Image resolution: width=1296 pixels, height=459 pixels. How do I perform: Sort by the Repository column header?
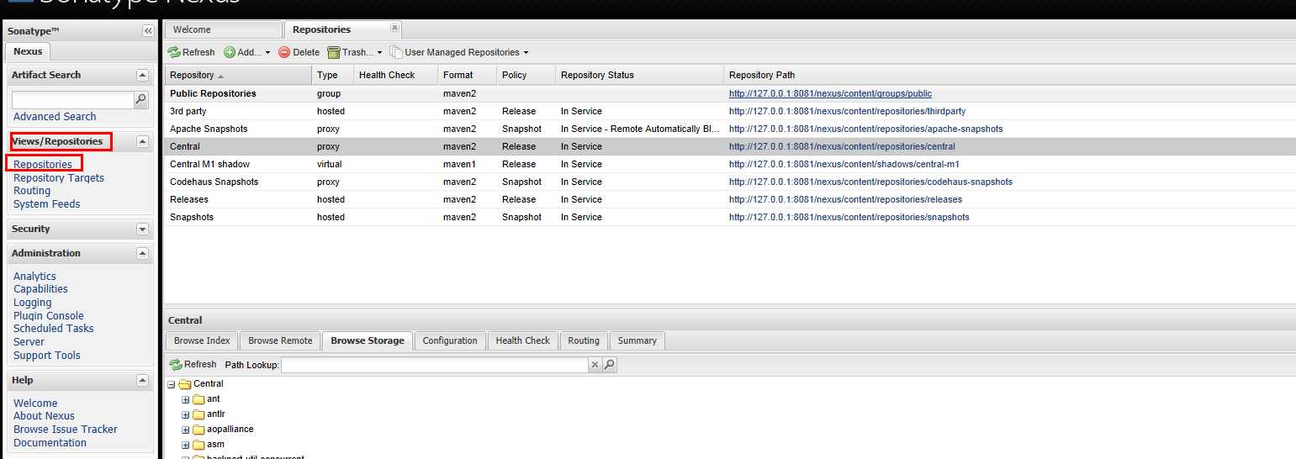[237, 75]
